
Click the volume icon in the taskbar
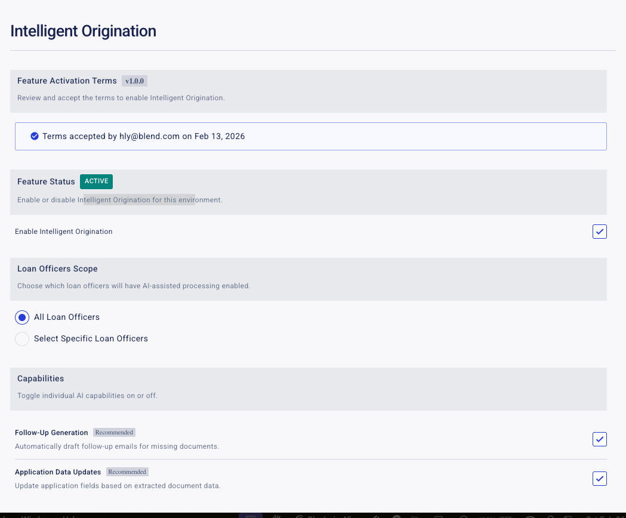click(x=377, y=515)
